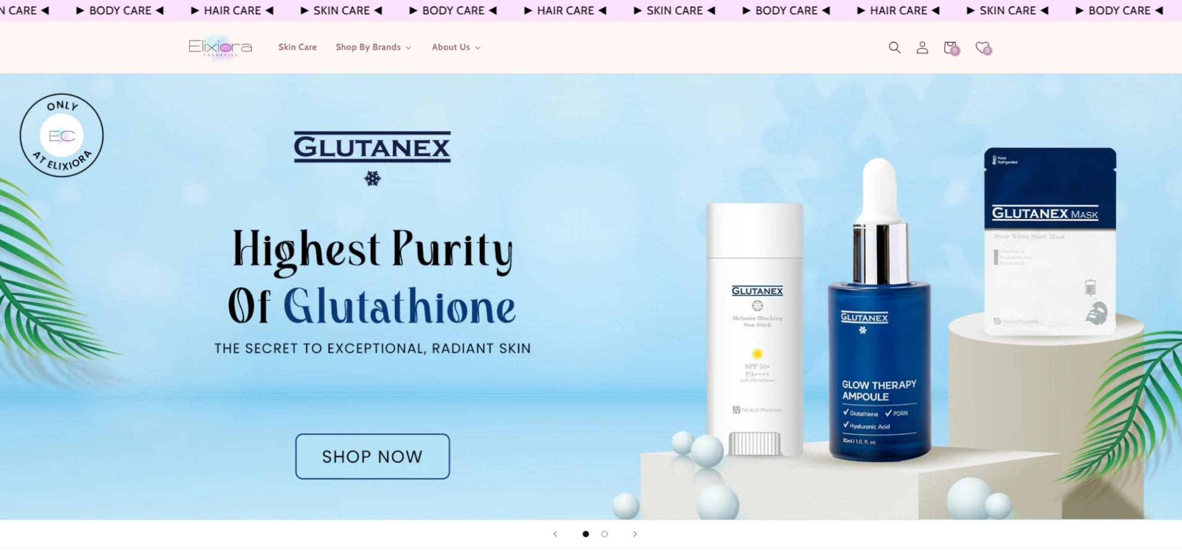
Task: Select the first slideshow dot
Action: 585,534
